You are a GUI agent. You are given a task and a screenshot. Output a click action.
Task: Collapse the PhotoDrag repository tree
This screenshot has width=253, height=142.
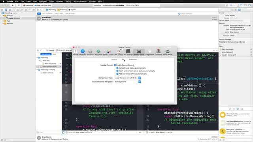2,13
